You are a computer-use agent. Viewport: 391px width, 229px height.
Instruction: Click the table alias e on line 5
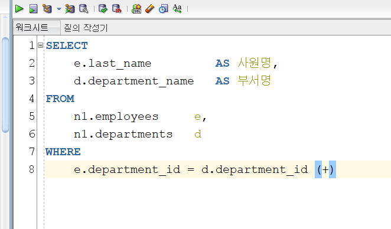coord(197,117)
